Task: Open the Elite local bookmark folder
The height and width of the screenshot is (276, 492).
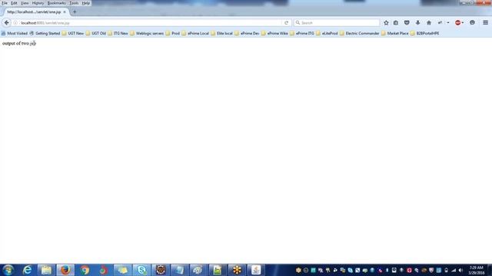Action: pos(222,33)
